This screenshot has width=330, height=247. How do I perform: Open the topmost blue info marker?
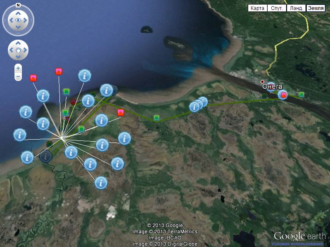point(85,76)
